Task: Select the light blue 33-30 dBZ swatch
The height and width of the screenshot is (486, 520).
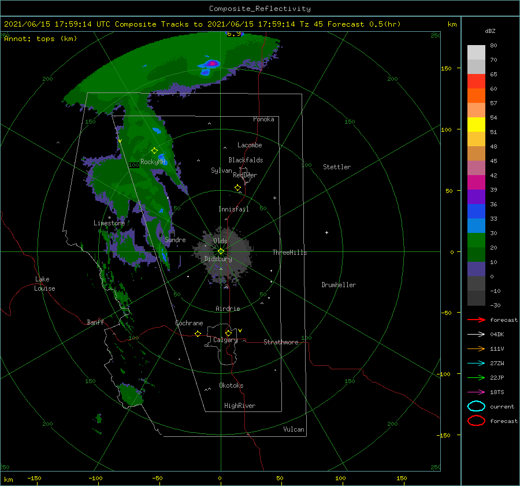Action: click(x=476, y=226)
